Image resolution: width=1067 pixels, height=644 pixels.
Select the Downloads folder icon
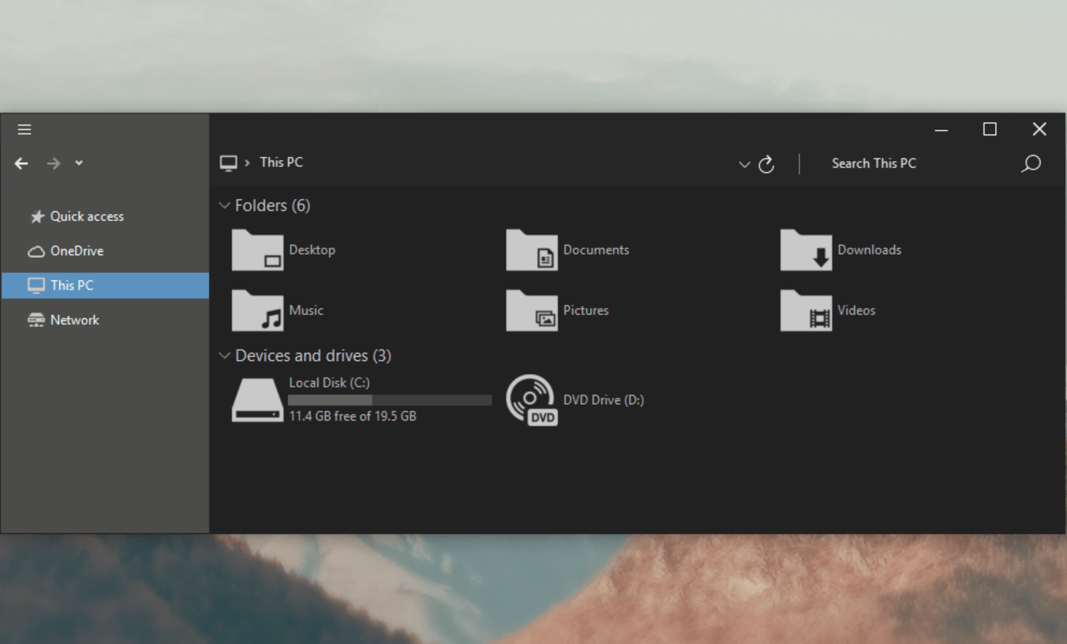(x=806, y=250)
